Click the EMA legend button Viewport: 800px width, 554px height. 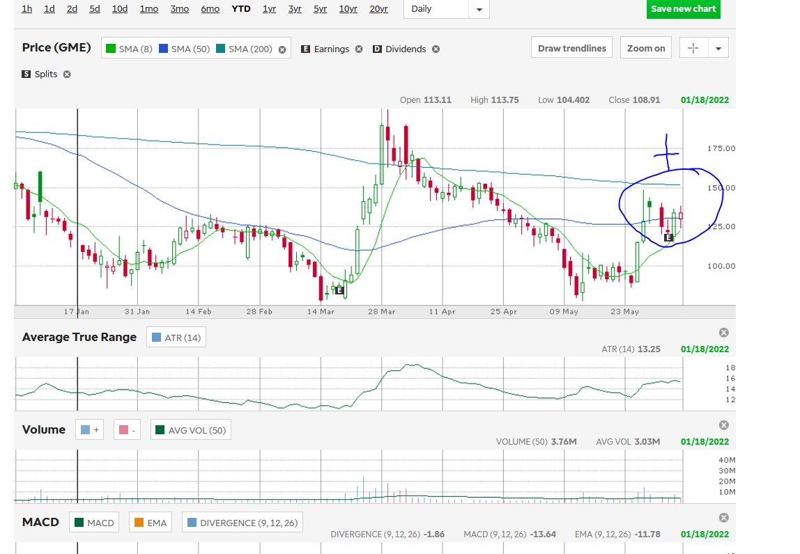coord(151,523)
